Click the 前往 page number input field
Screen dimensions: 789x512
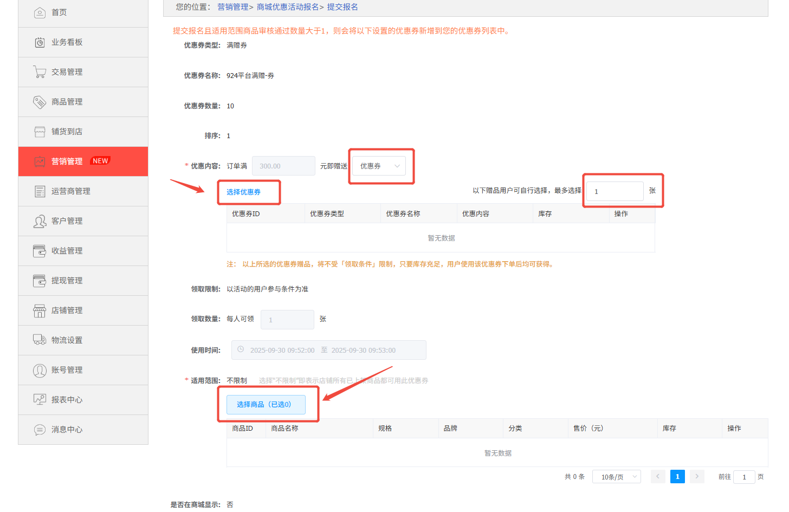tap(744, 477)
